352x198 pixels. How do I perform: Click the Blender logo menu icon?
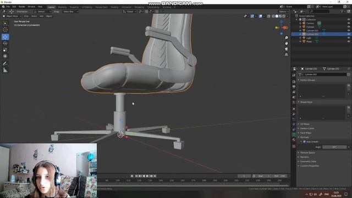pyautogui.click(x=3, y=7)
